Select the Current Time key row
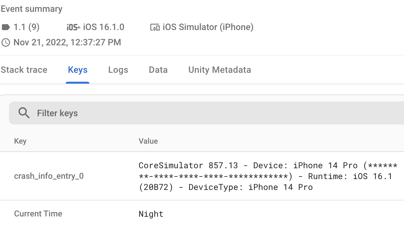This screenshot has height=226, width=404. 38,214
